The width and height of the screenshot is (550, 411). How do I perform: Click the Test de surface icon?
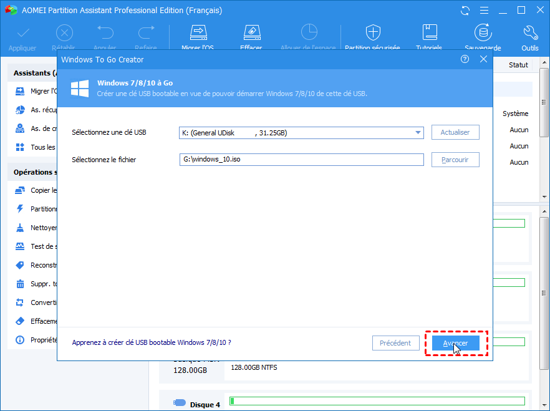(20, 246)
